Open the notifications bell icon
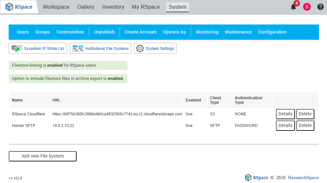327x183 pixels. coord(293,7)
